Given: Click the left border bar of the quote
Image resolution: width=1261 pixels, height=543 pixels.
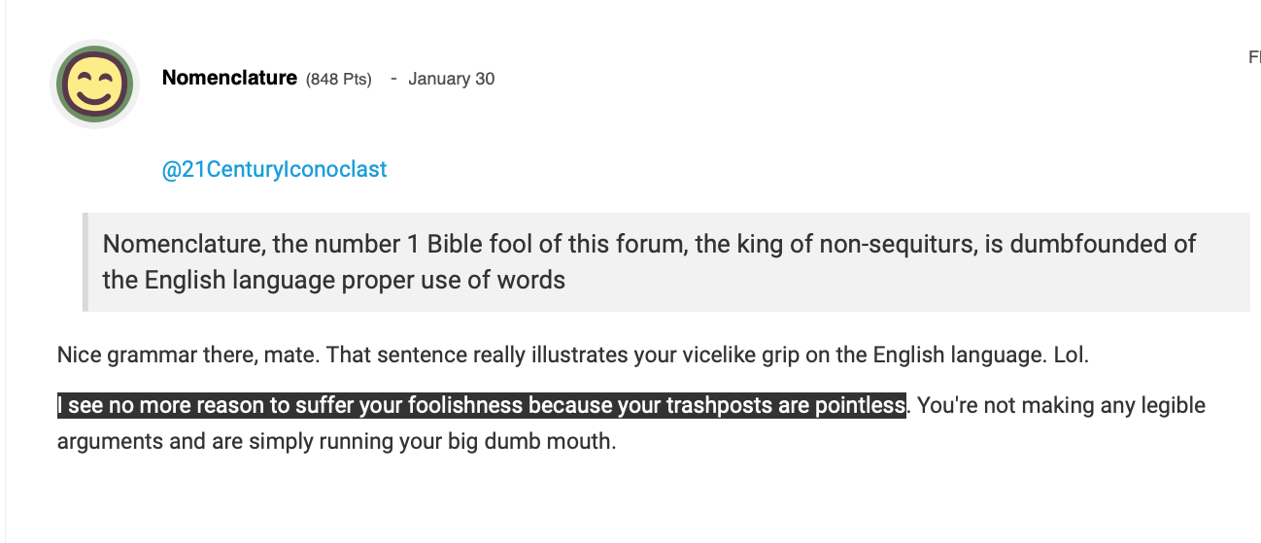Looking at the screenshot, I should (85, 262).
